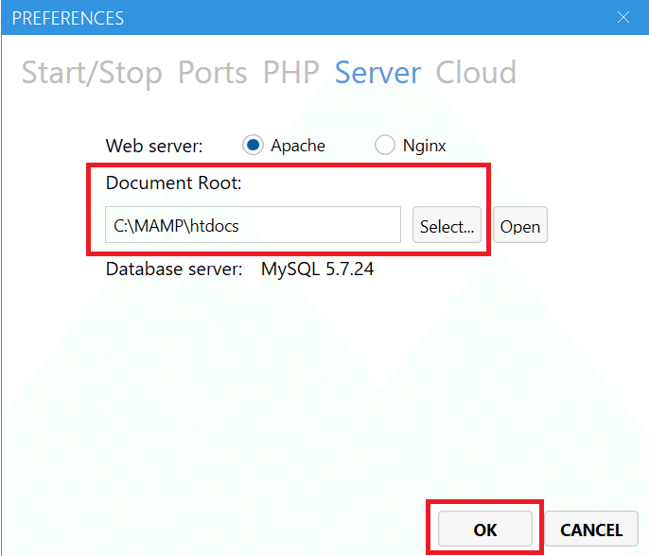Click the PREFERENCES title bar text
649x556 pixels.
tap(68, 18)
